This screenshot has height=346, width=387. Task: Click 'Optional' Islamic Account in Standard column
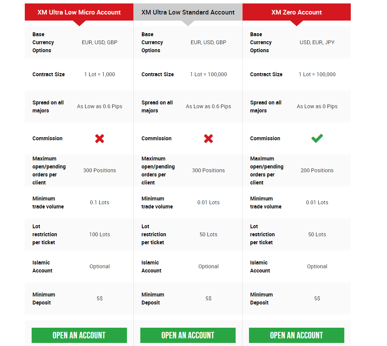pos(208,266)
